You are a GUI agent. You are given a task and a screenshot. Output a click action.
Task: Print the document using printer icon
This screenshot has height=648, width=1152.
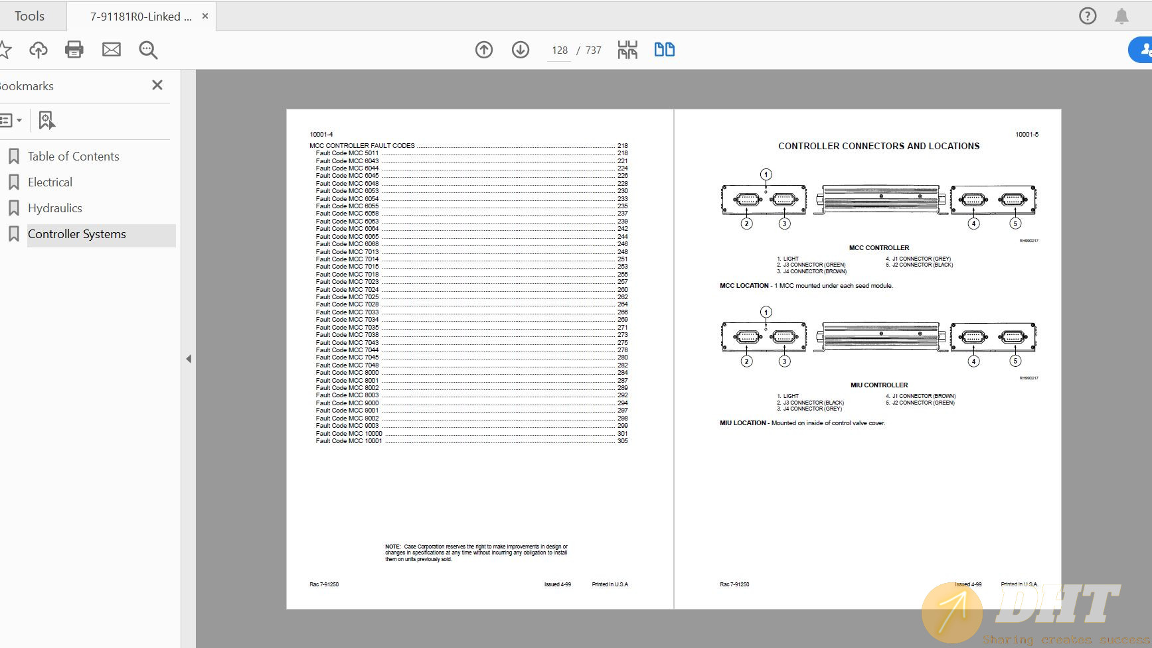tap(74, 50)
